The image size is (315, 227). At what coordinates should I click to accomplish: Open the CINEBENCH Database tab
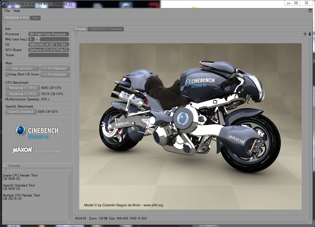106,29
